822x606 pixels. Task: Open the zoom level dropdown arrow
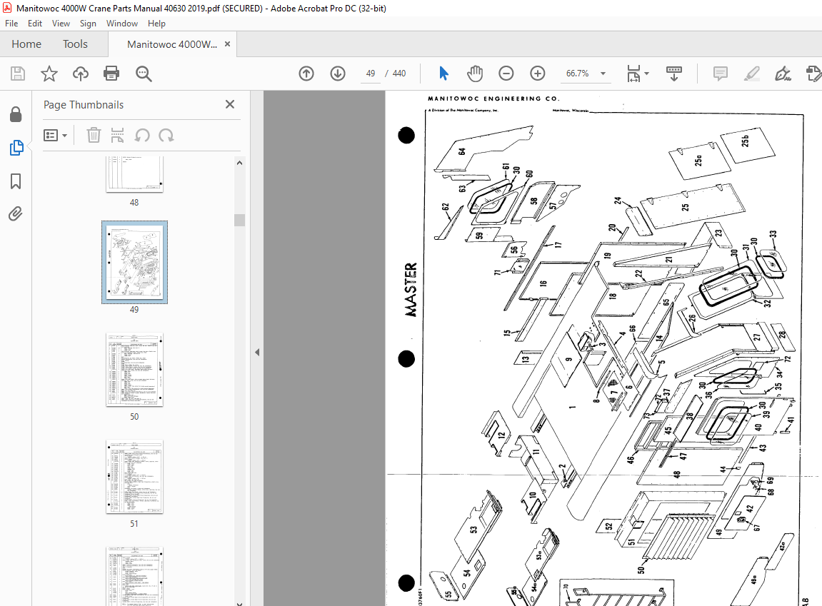[603, 74]
